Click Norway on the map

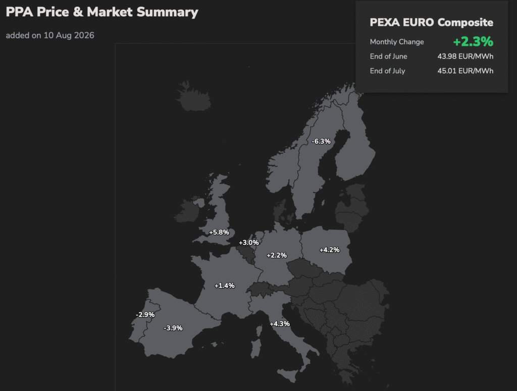point(284,164)
